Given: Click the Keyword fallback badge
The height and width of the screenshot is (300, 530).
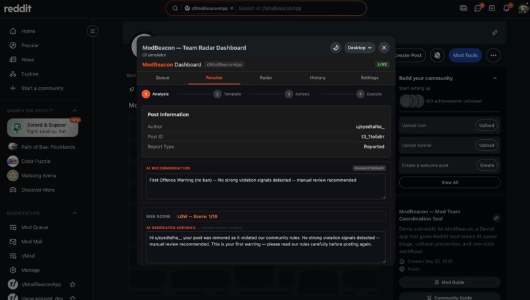Looking at the screenshot, I should coord(369,168).
